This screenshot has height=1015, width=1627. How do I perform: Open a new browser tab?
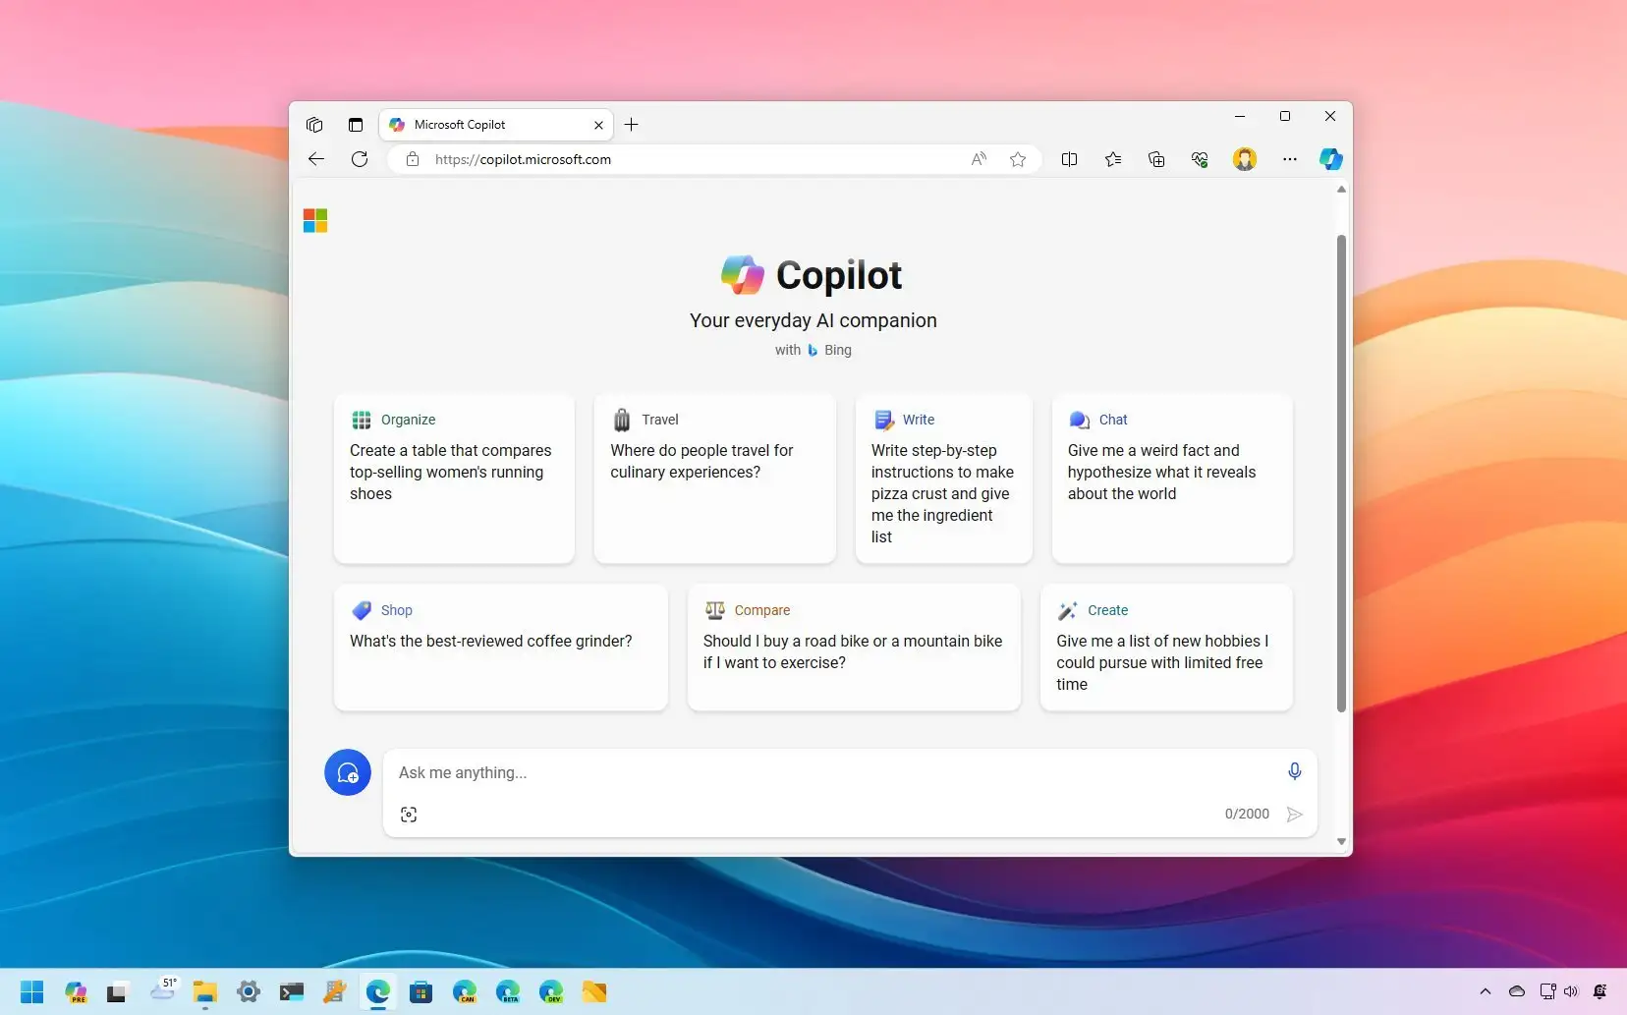632,125
